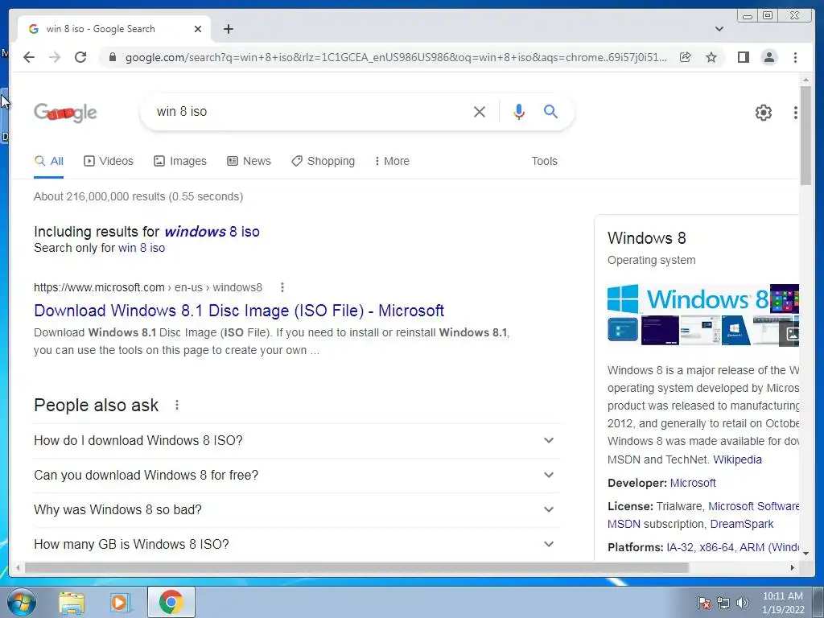Clear the search query with X
The image size is (824, 618).
coord(480,111)
